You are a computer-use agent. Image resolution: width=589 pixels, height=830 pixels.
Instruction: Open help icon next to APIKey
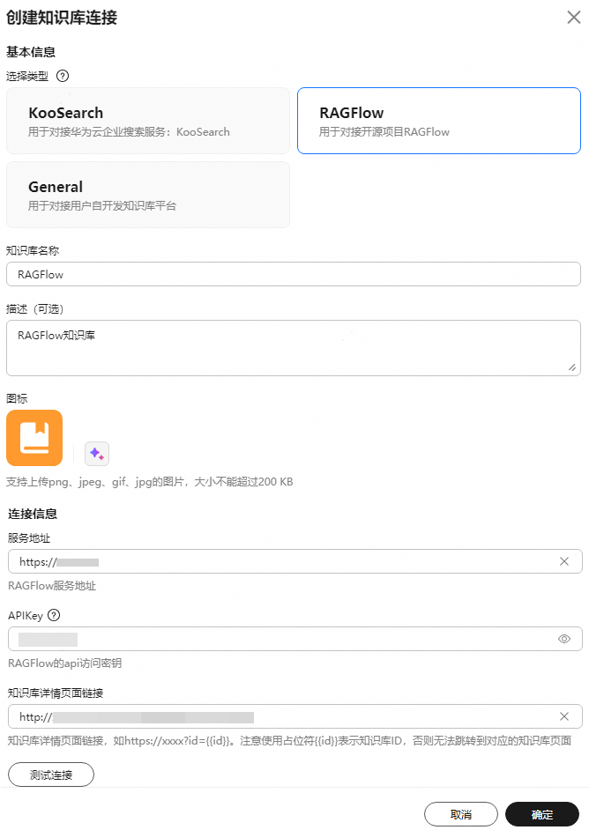[54, 615]
